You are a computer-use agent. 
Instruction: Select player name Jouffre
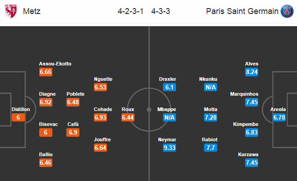102,139
